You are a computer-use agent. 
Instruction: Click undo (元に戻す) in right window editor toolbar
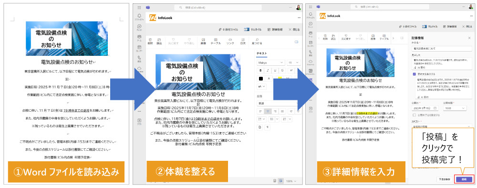click(x=346, y=37)
